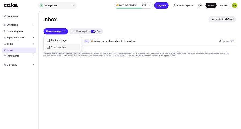Click the Upgrade button
241x129 pixels.
point(161,5)
